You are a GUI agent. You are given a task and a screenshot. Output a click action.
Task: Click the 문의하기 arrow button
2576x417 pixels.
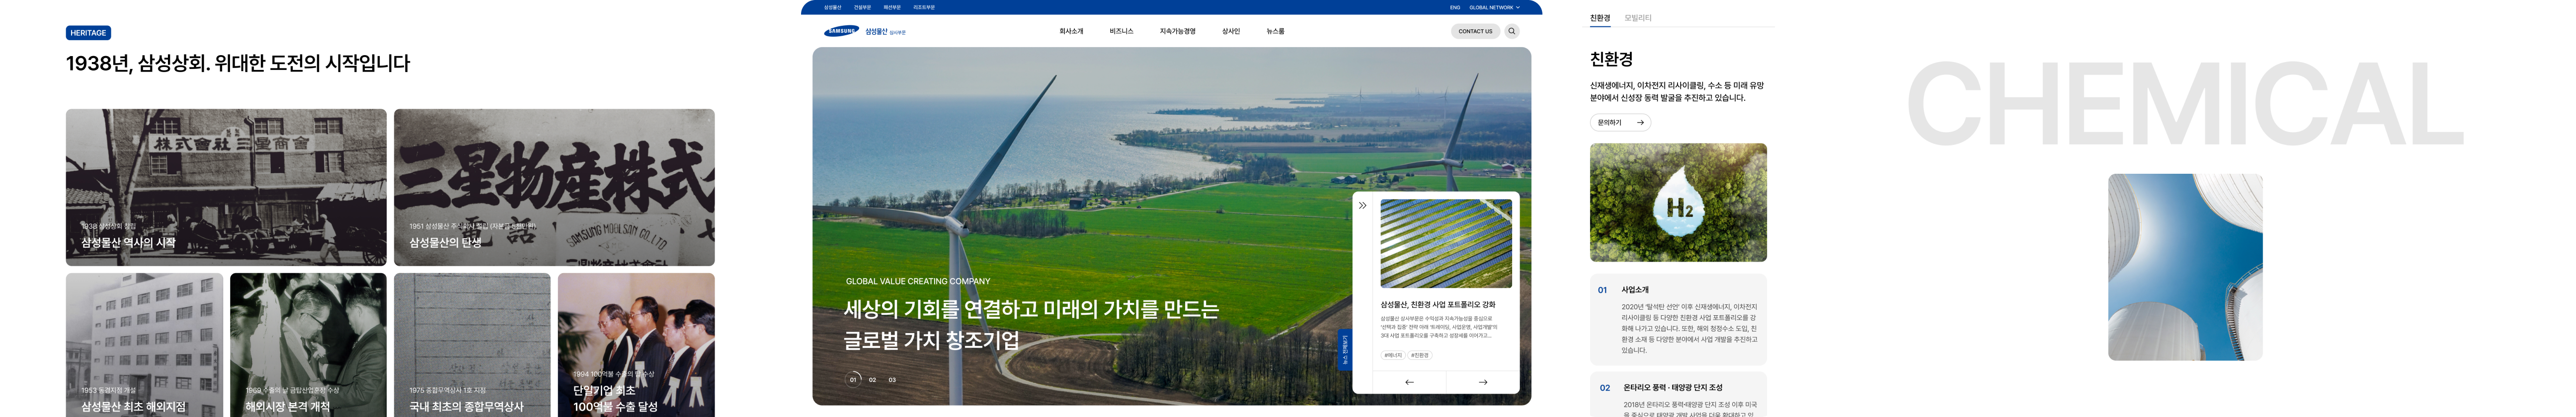[1620, 123]
